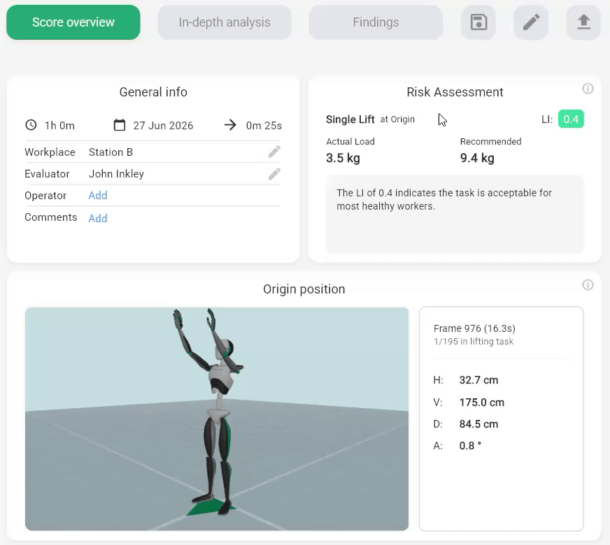Image resolution: width=610 pixels, height=545 pixels.
Task: Click A value 0.8 °
Action: [470, 446]
